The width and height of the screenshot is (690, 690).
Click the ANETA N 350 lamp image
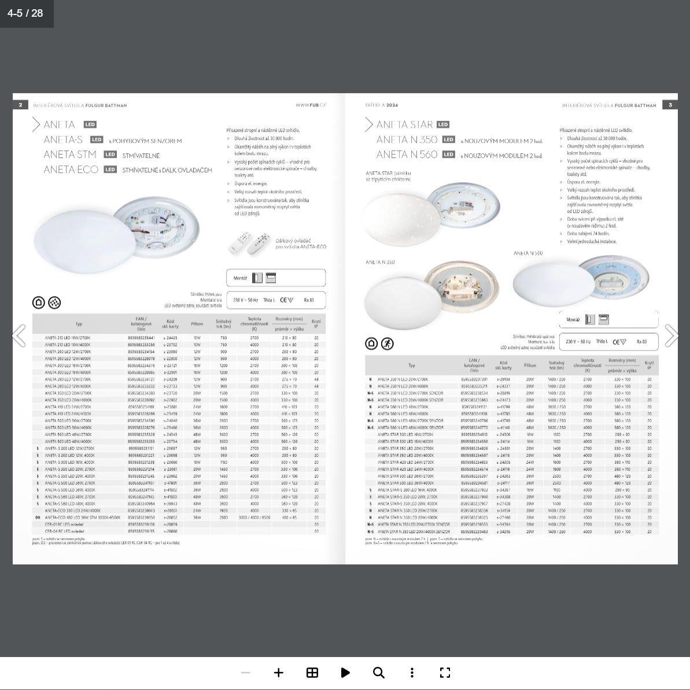(x=431, y=294)
